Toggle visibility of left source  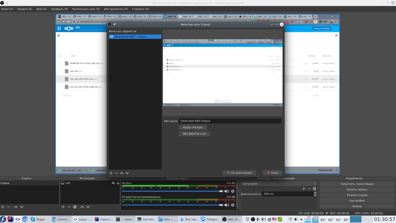(113, 183)
